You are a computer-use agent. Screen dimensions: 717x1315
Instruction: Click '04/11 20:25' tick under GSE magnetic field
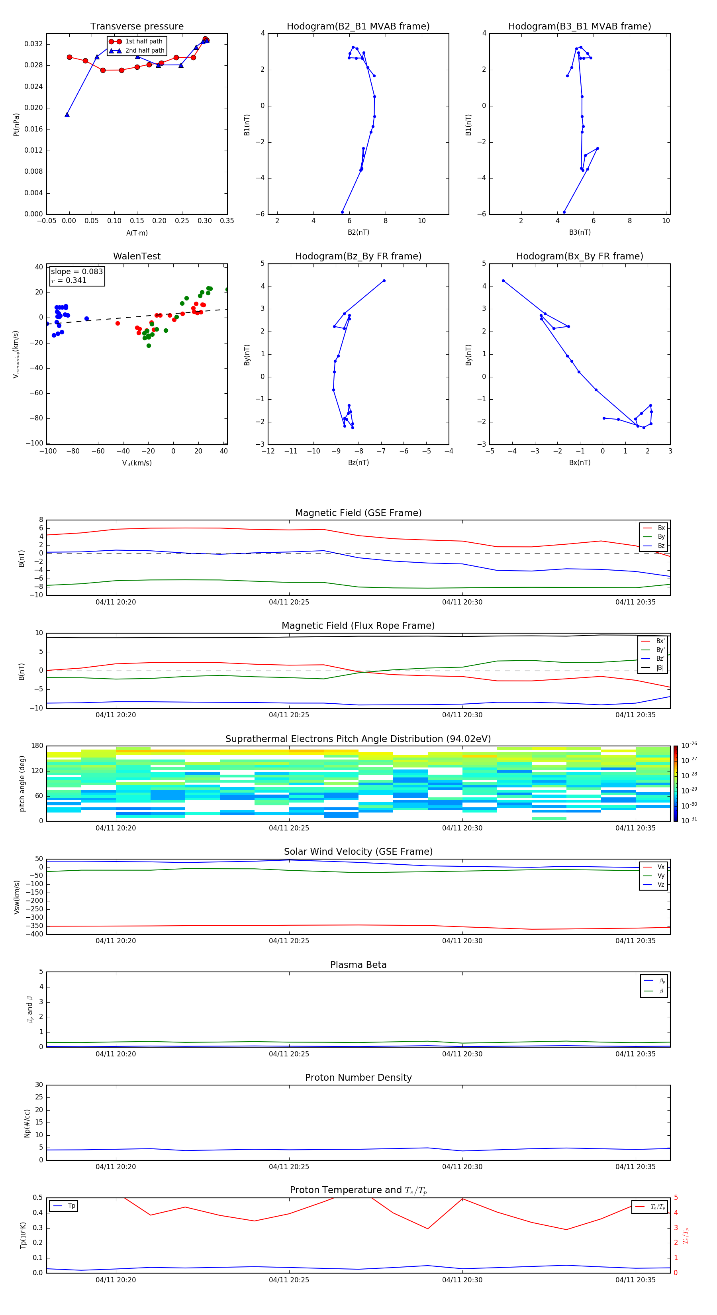coord(289,603)
